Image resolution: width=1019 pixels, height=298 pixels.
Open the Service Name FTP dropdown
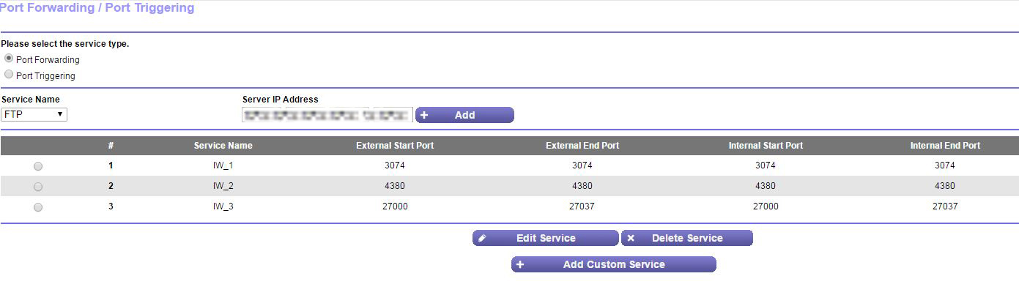click(x=34, y=115)
